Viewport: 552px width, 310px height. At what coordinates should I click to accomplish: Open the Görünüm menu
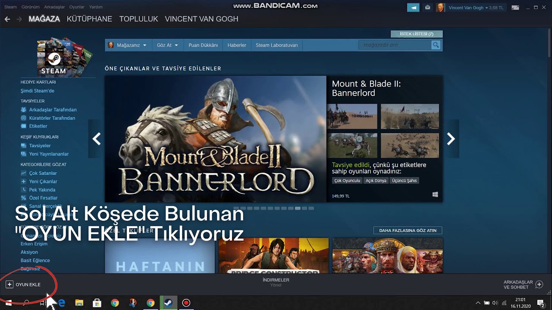coord(30,7)
